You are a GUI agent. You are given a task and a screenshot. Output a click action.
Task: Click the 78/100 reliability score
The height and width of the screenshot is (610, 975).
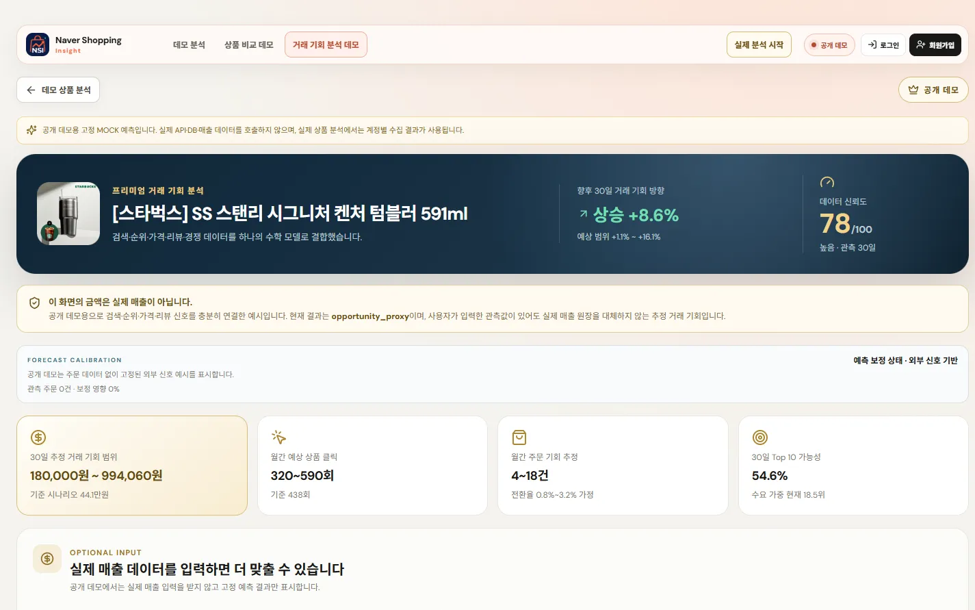pyautogui.click(x=846, y=224)
